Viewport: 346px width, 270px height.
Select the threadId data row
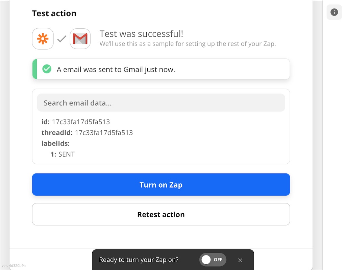point(87,133)
